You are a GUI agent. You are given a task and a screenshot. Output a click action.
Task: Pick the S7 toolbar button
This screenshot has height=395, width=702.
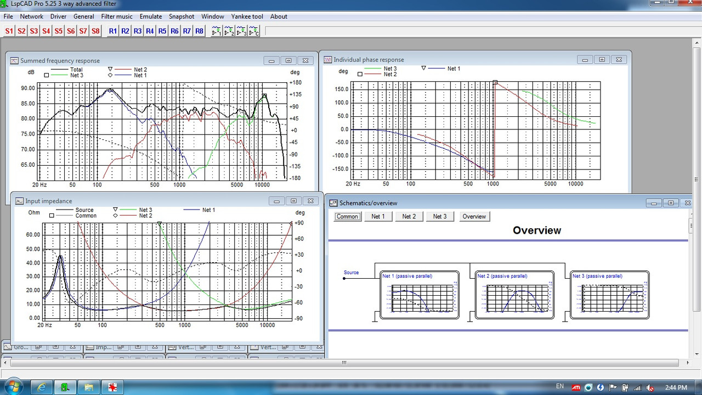(83, 31)
